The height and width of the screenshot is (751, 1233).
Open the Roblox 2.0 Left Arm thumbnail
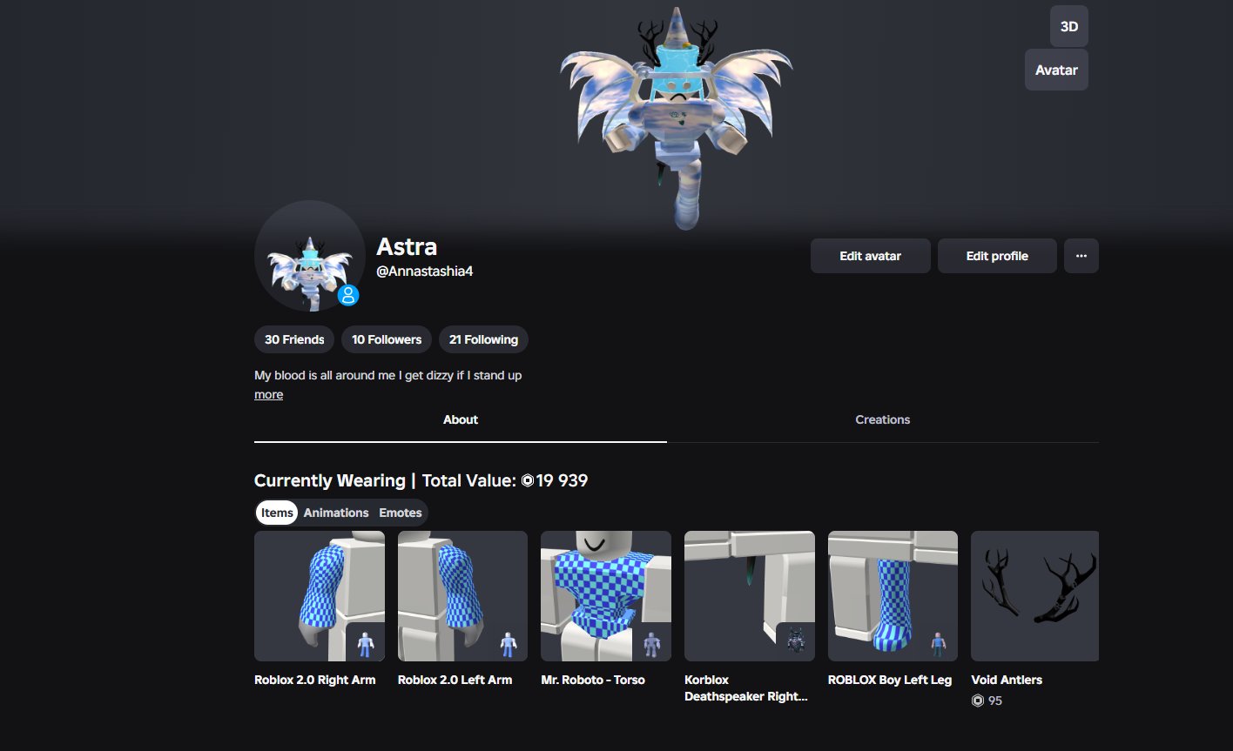pyautogui.click(x=462, y=596)
